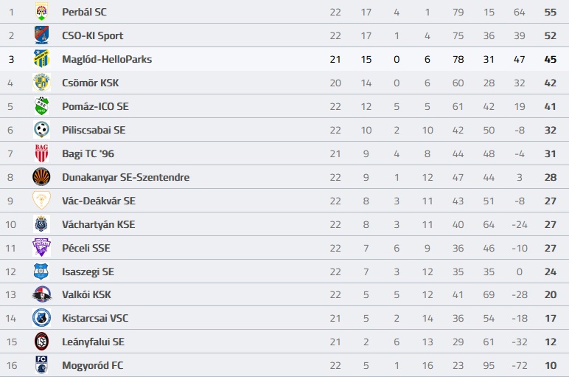Click Perbál SC's 55 points value
This screenshot has height=377, width=569.
[550, 13]
